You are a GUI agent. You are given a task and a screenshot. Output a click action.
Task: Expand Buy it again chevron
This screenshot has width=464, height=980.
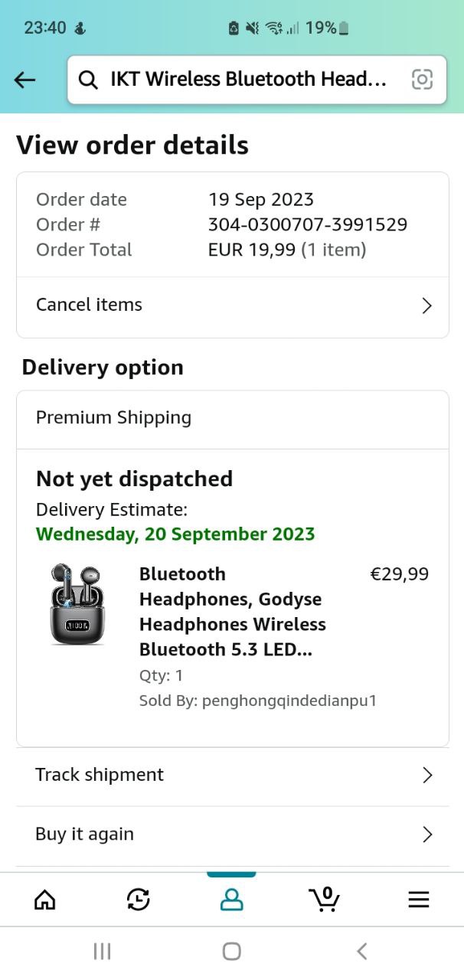tap(427, 835)
